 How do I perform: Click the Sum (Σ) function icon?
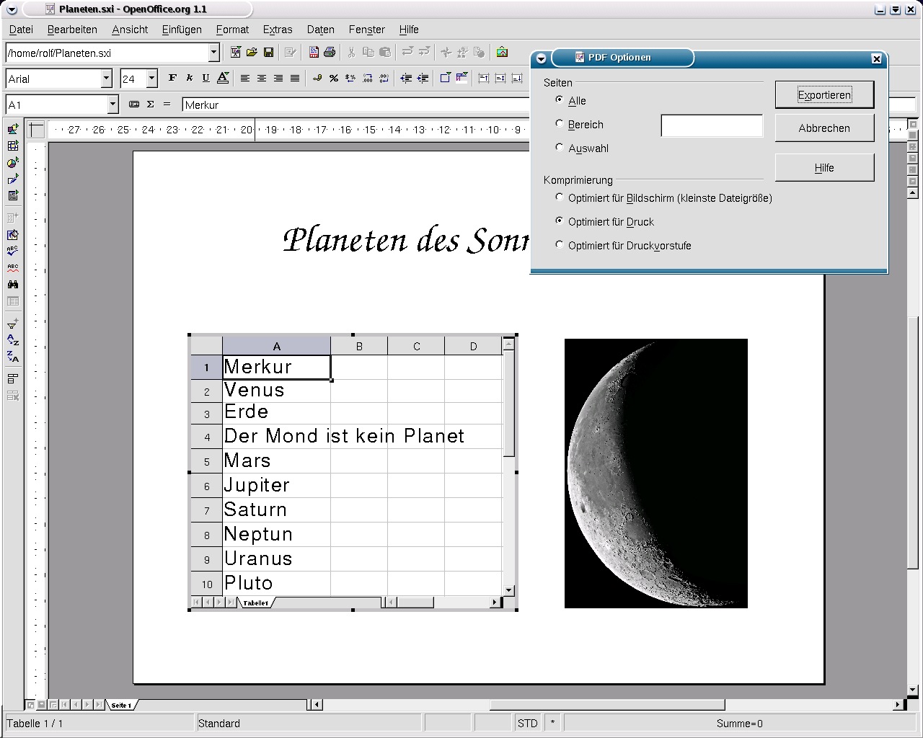pos(150,105)
